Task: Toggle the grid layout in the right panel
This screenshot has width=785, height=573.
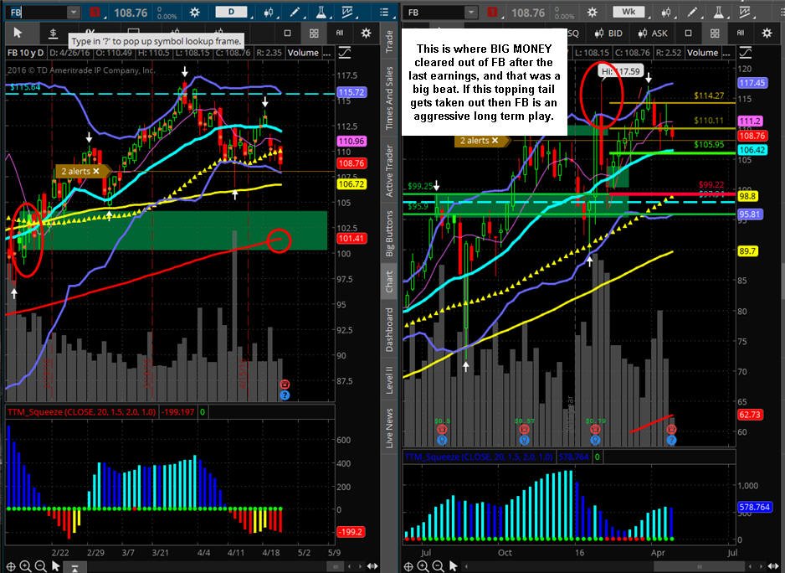Action: (715, 33)
